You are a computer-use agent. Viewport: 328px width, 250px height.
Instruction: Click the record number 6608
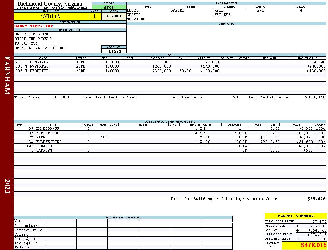[x=109, y=7]
